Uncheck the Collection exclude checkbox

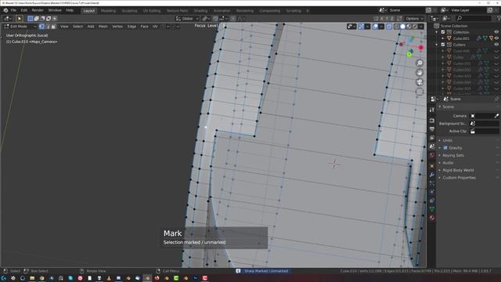[443, 32]
